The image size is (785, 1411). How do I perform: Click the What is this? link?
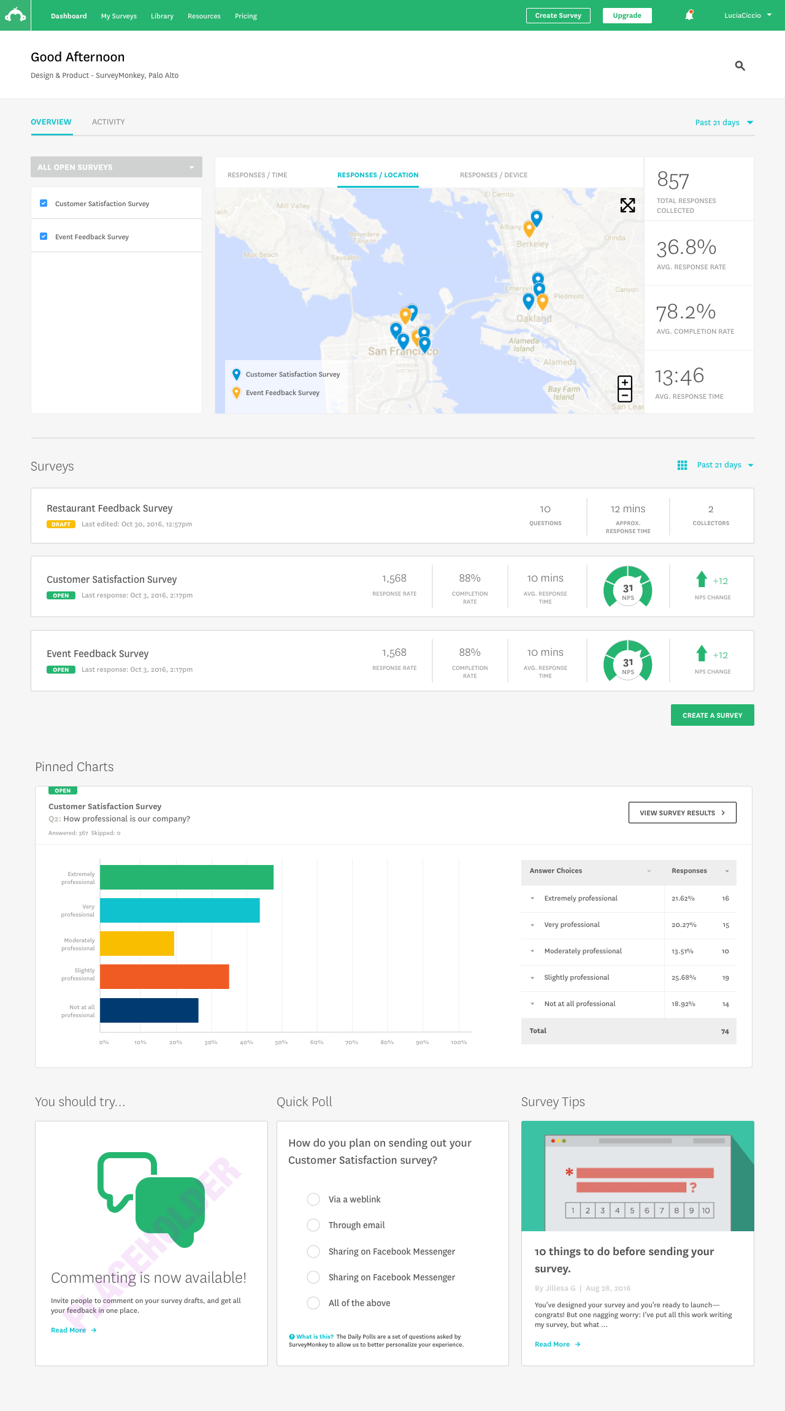[315, 1336]
